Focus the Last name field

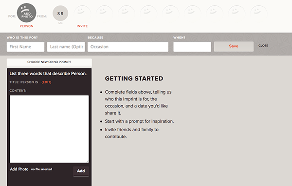pos(66,47)
